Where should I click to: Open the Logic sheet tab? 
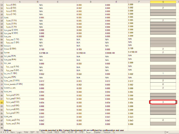coord(19,132)
